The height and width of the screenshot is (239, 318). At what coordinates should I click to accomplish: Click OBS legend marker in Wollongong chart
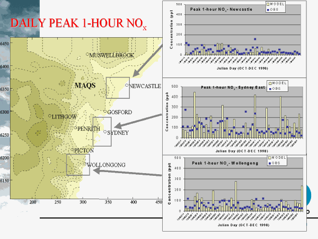pos(270,164)
